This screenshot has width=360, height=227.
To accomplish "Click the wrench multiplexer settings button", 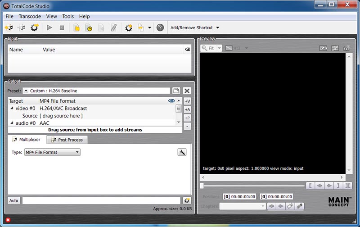I will coord(182,152).
